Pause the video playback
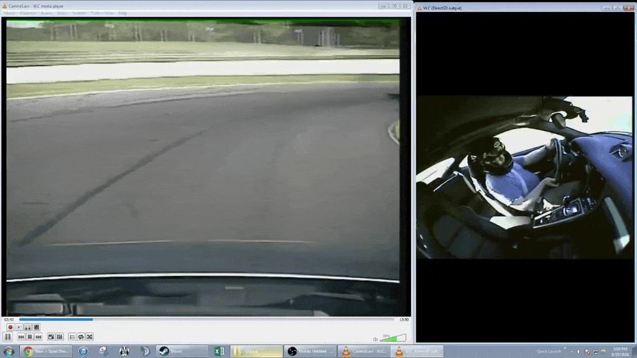 coord(8,337)
